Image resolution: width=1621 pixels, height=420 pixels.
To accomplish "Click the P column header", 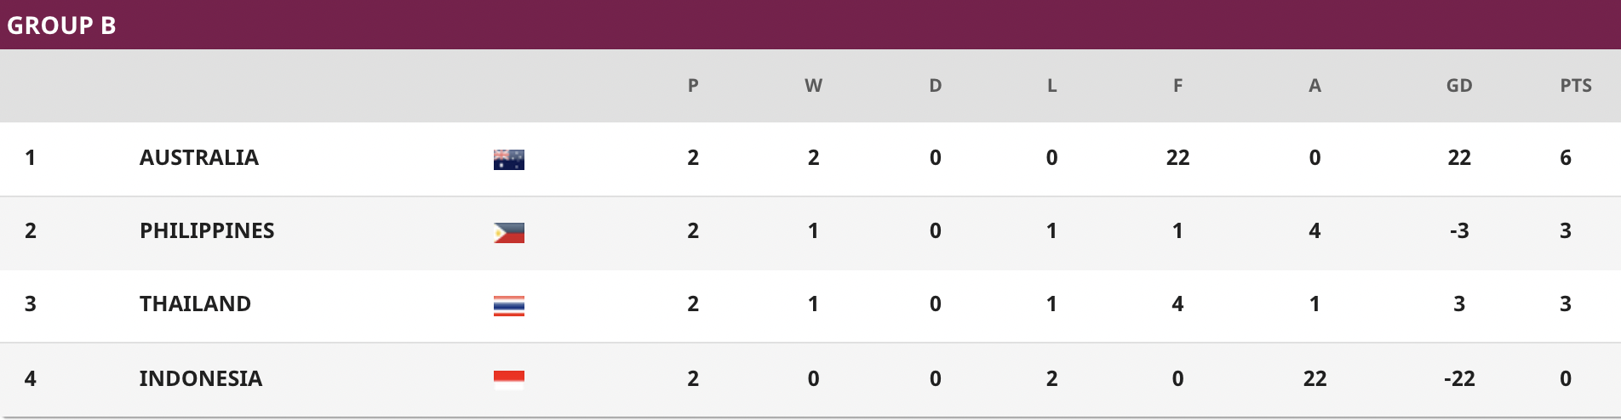I will (693, 85).
